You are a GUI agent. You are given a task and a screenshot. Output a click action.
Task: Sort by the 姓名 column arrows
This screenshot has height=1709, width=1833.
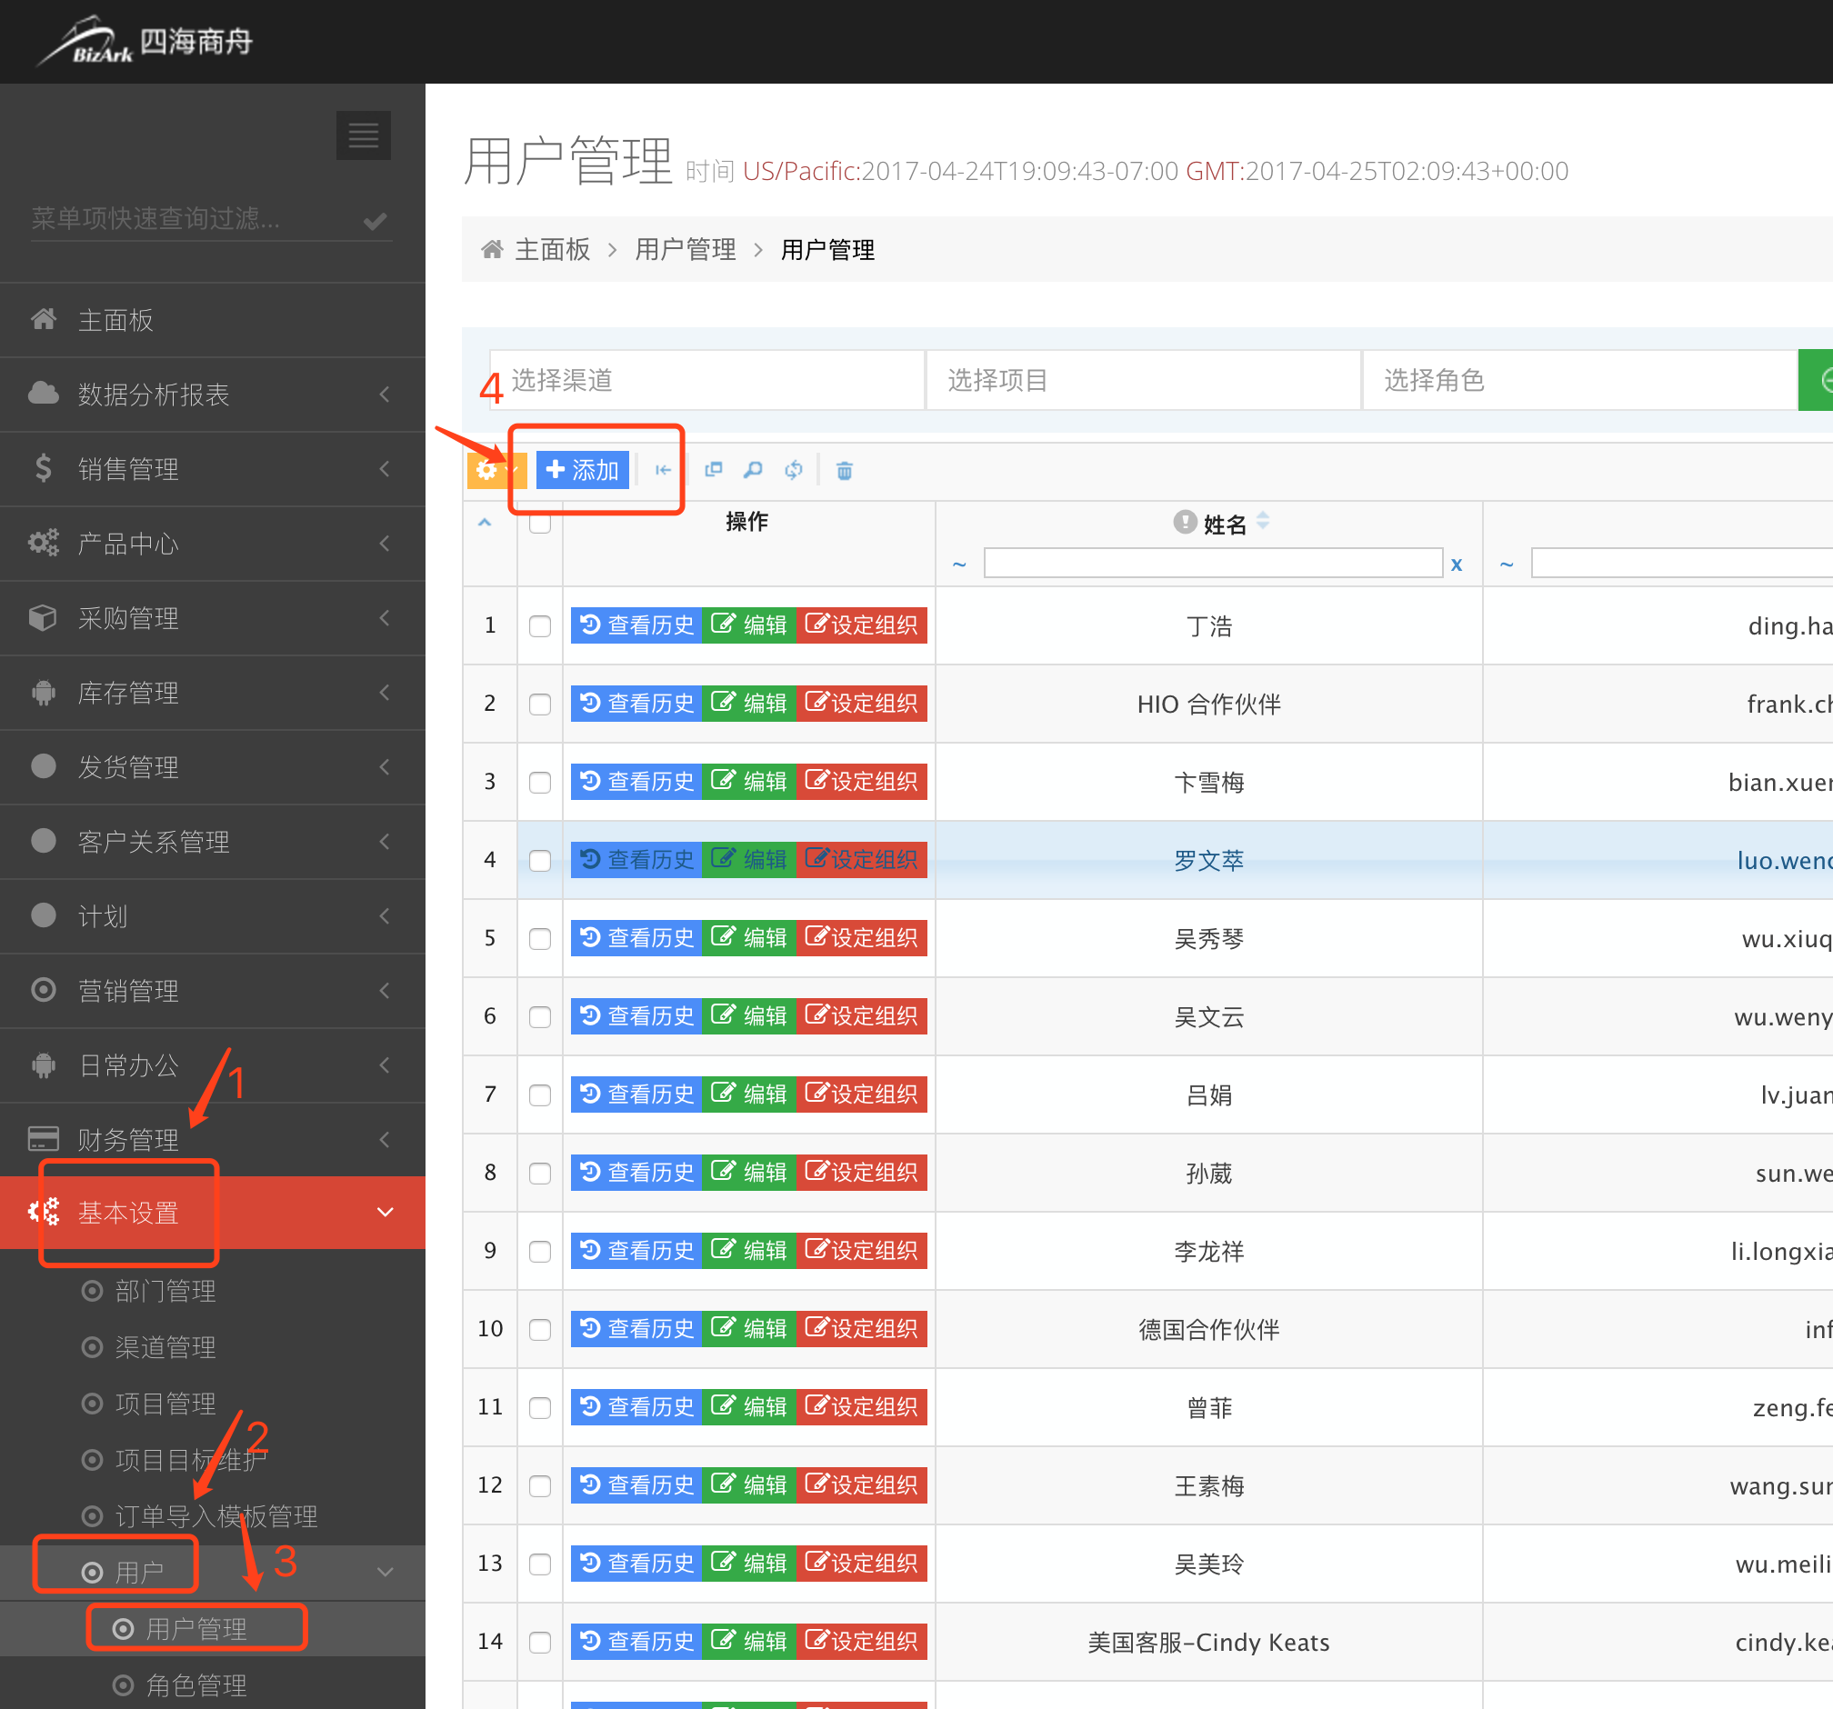[x=1263, y=522]
